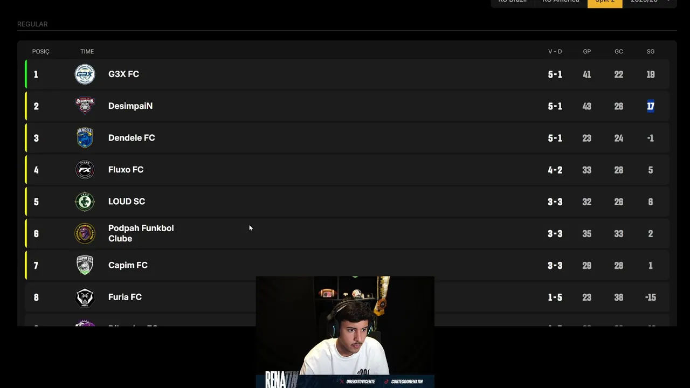Click position number 8 for Furia FC
690x388 pixels.
tap(36, 297)
